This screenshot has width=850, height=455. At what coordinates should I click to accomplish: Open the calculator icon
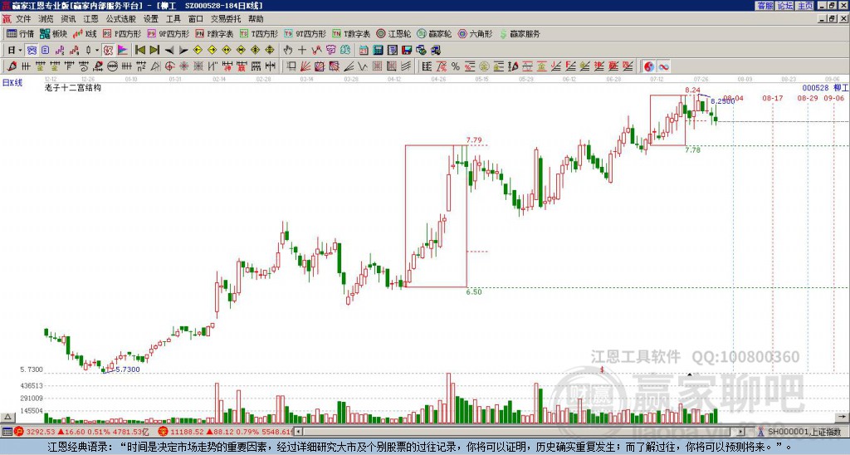tap(378, 51)
